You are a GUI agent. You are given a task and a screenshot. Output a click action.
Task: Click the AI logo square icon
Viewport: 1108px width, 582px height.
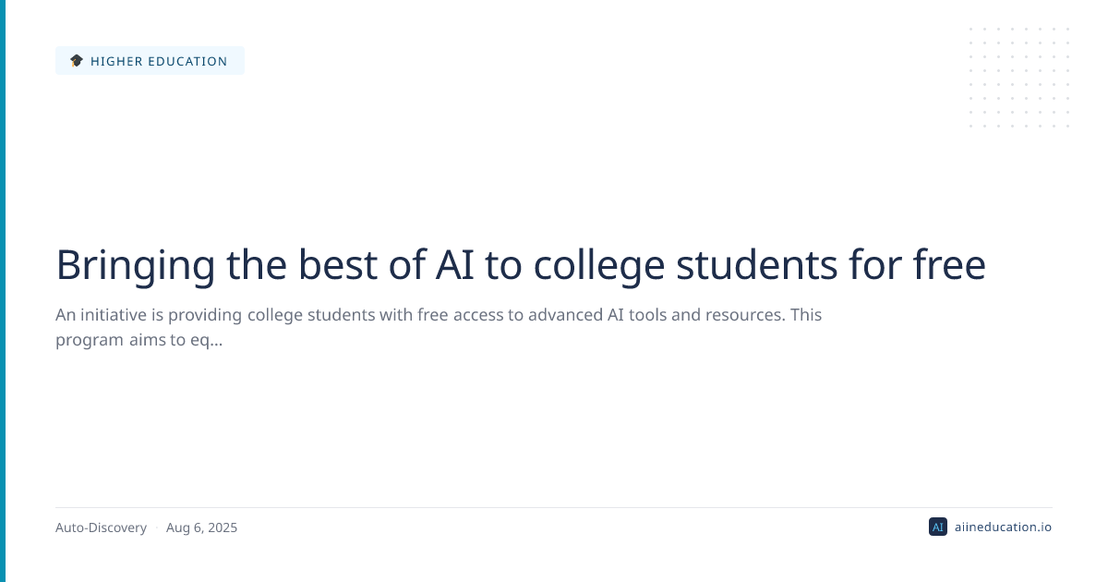pos(937,527)
